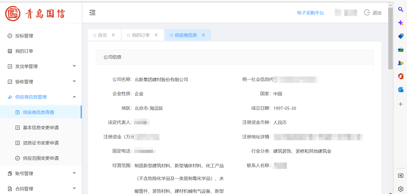Click the blurred user name in the header

click(346, 13)
